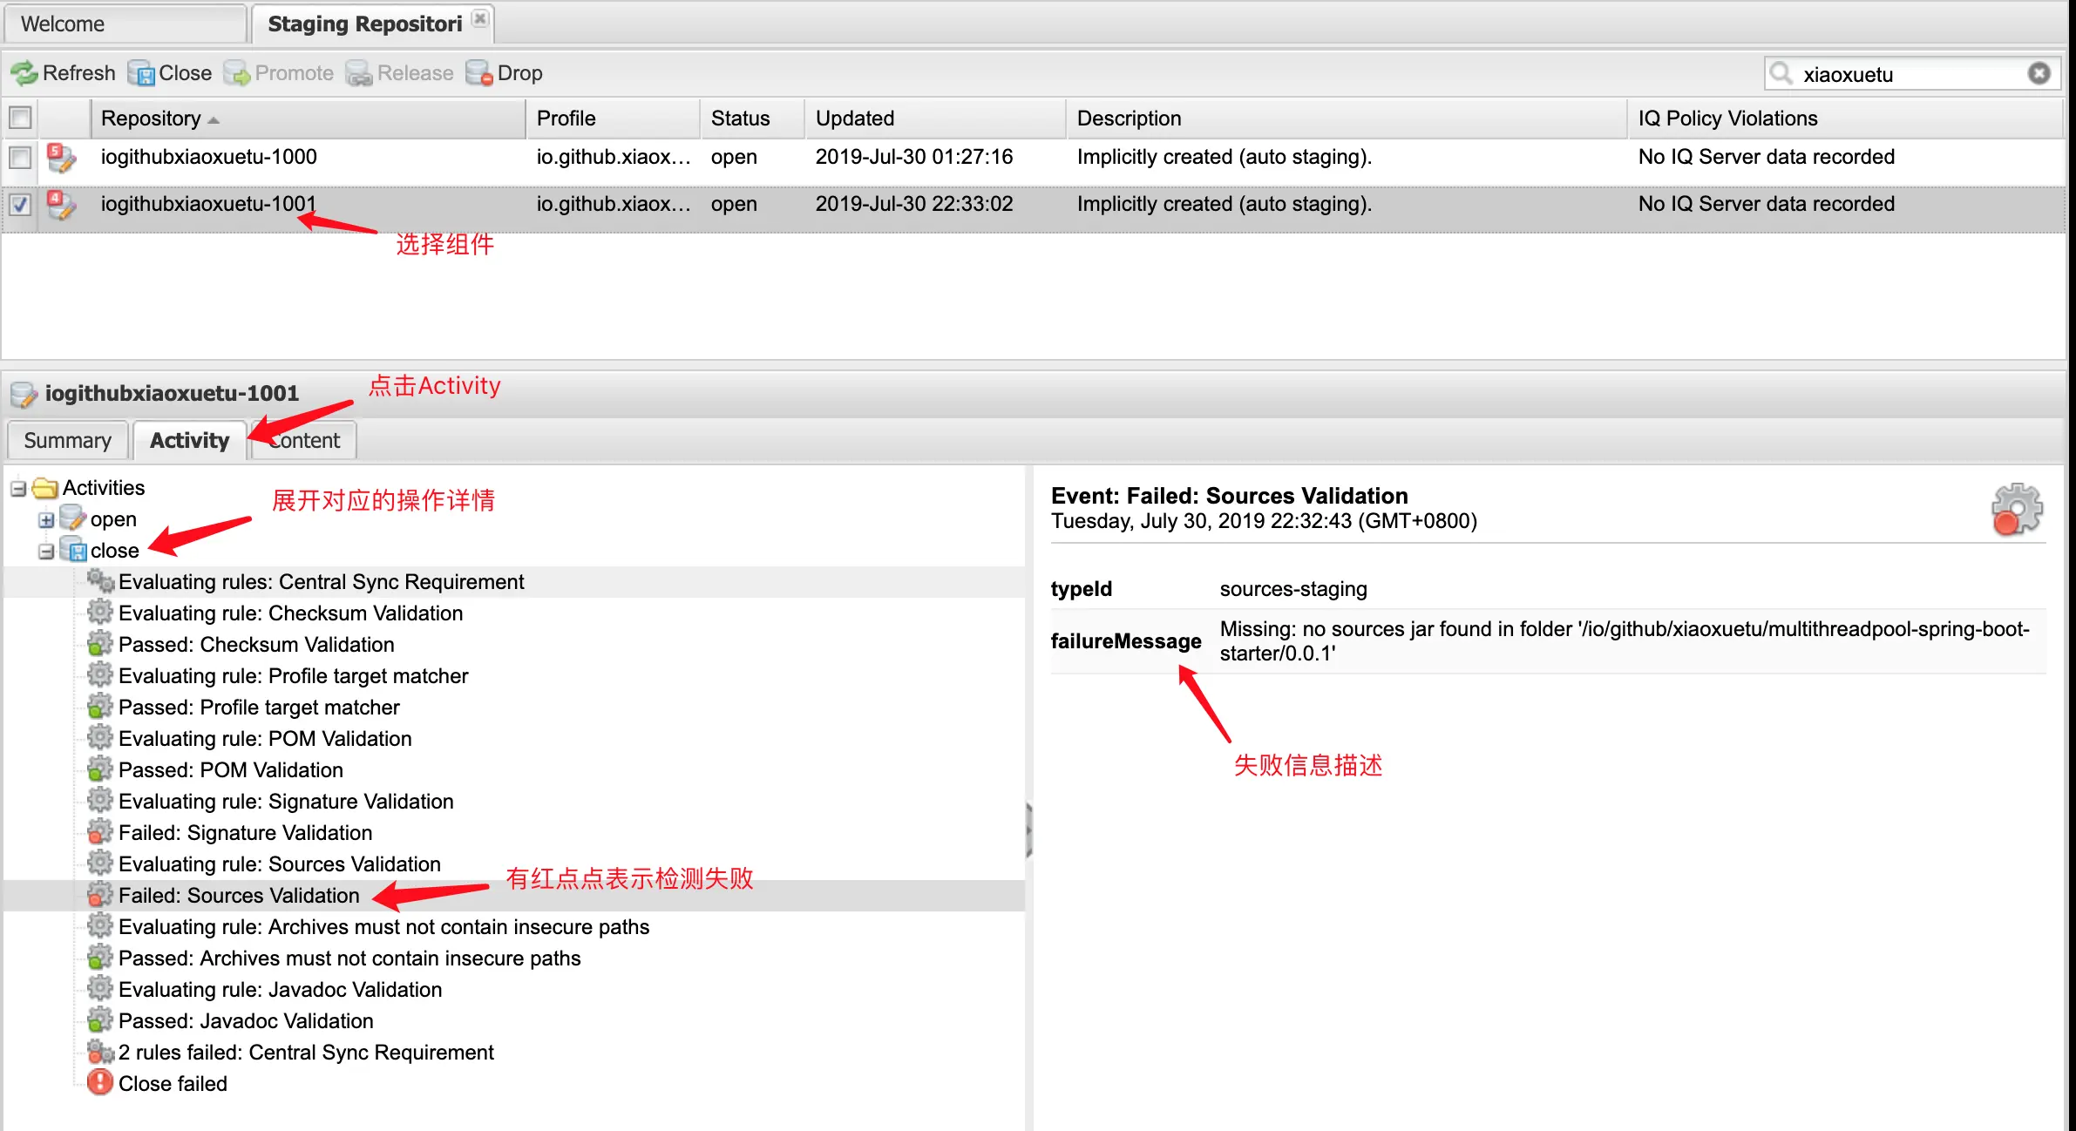This screenshot has height=1131, width=2076.
Task: Expand the 'open' activity node
Action: [x=46, y=520]
